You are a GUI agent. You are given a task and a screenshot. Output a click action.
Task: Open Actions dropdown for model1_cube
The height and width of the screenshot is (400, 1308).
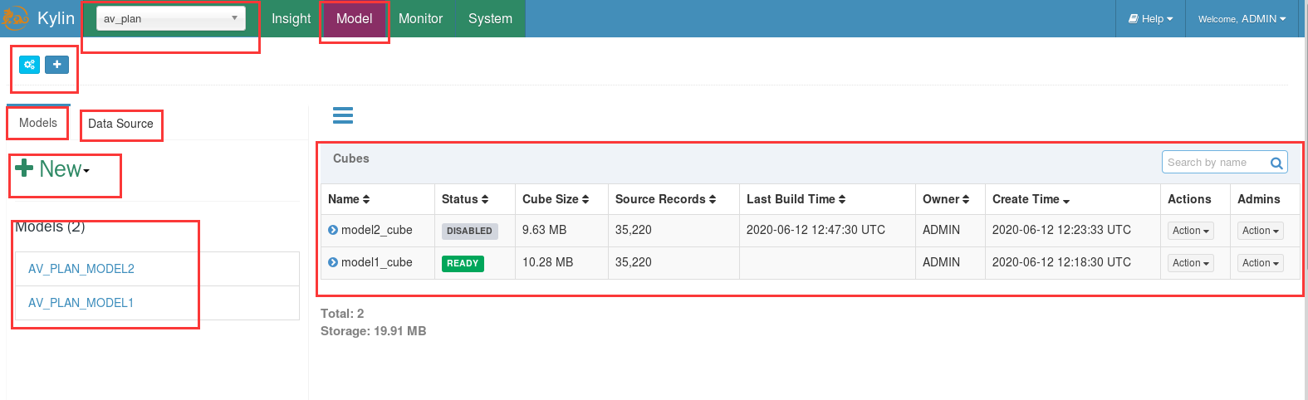pos(1191,263)
